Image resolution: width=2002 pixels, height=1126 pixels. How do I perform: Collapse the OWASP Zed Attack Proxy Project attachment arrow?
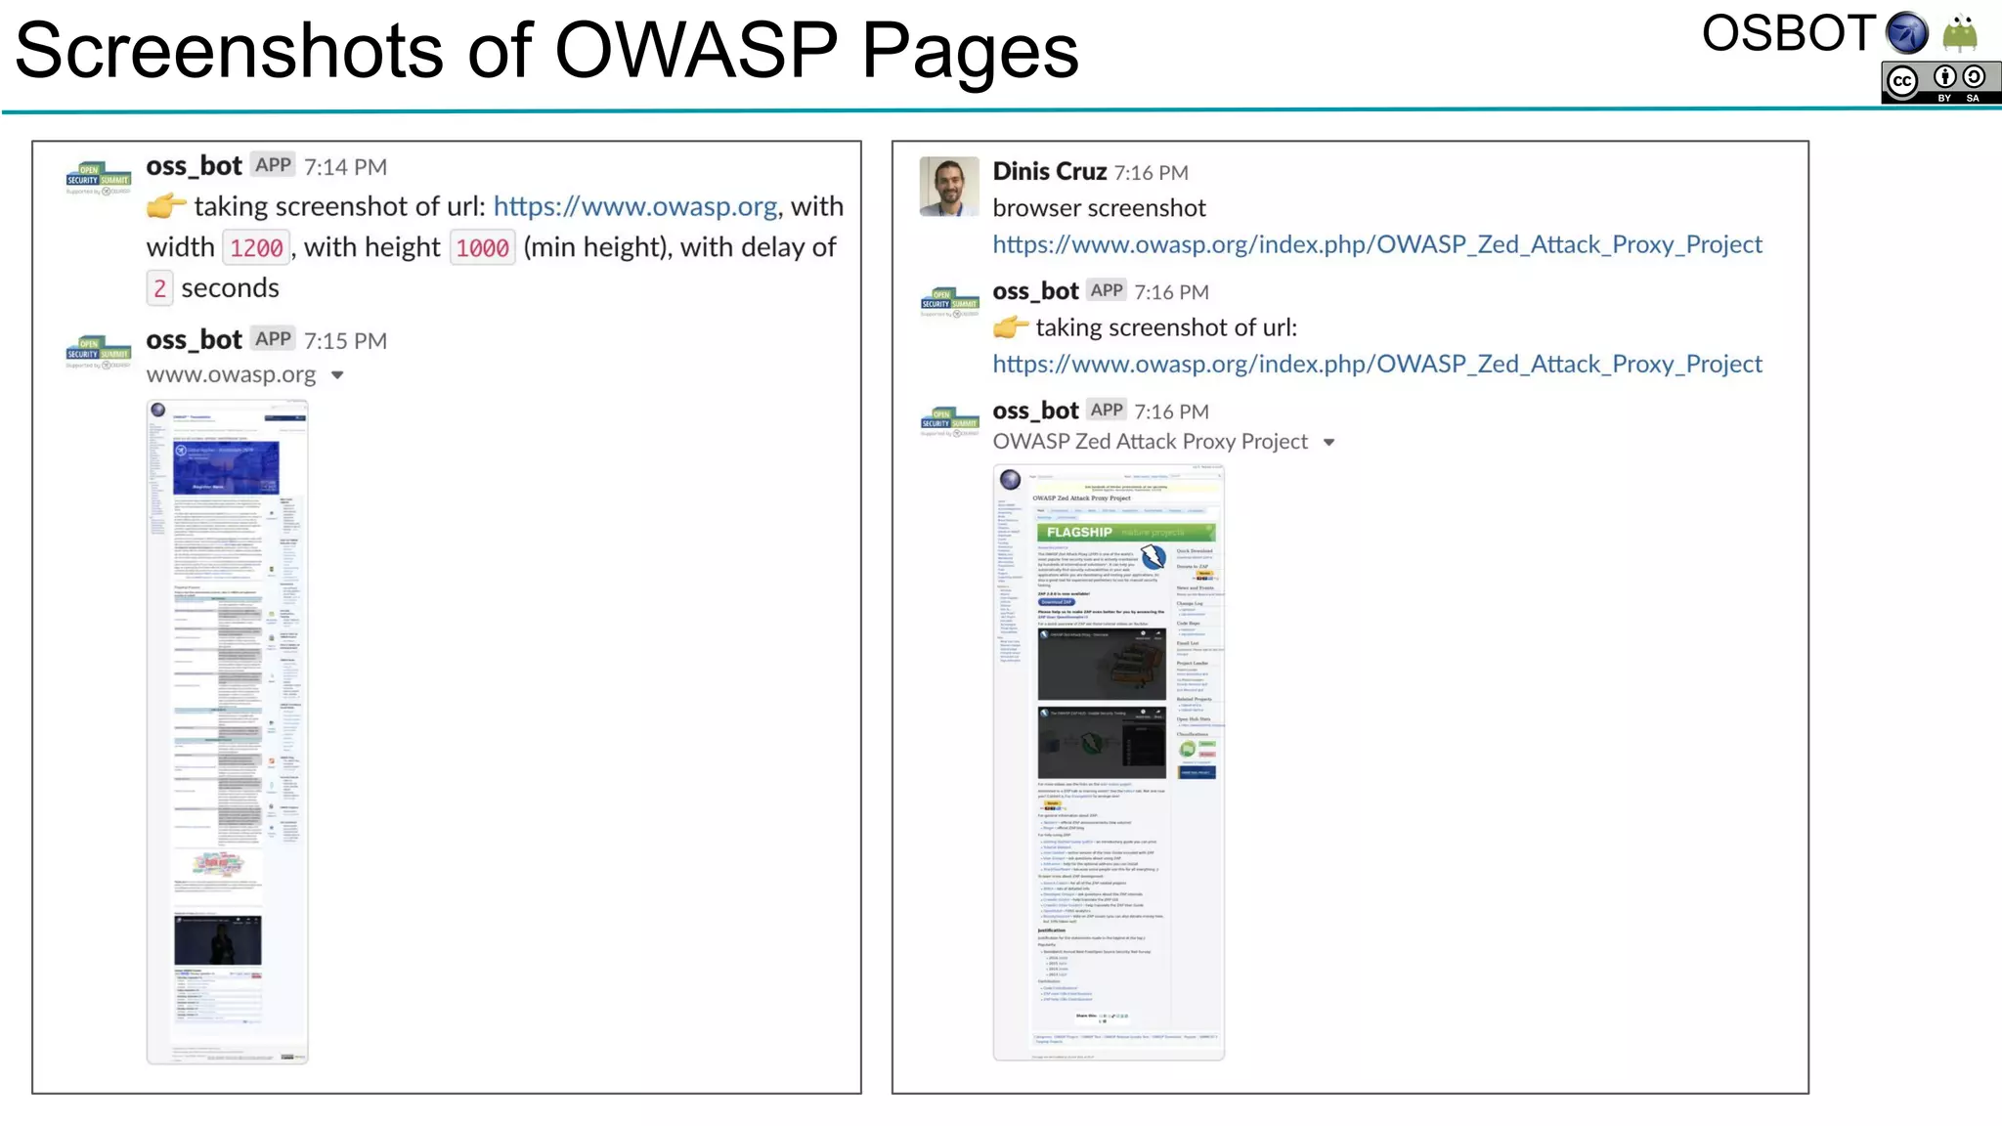pos(1328,443)
